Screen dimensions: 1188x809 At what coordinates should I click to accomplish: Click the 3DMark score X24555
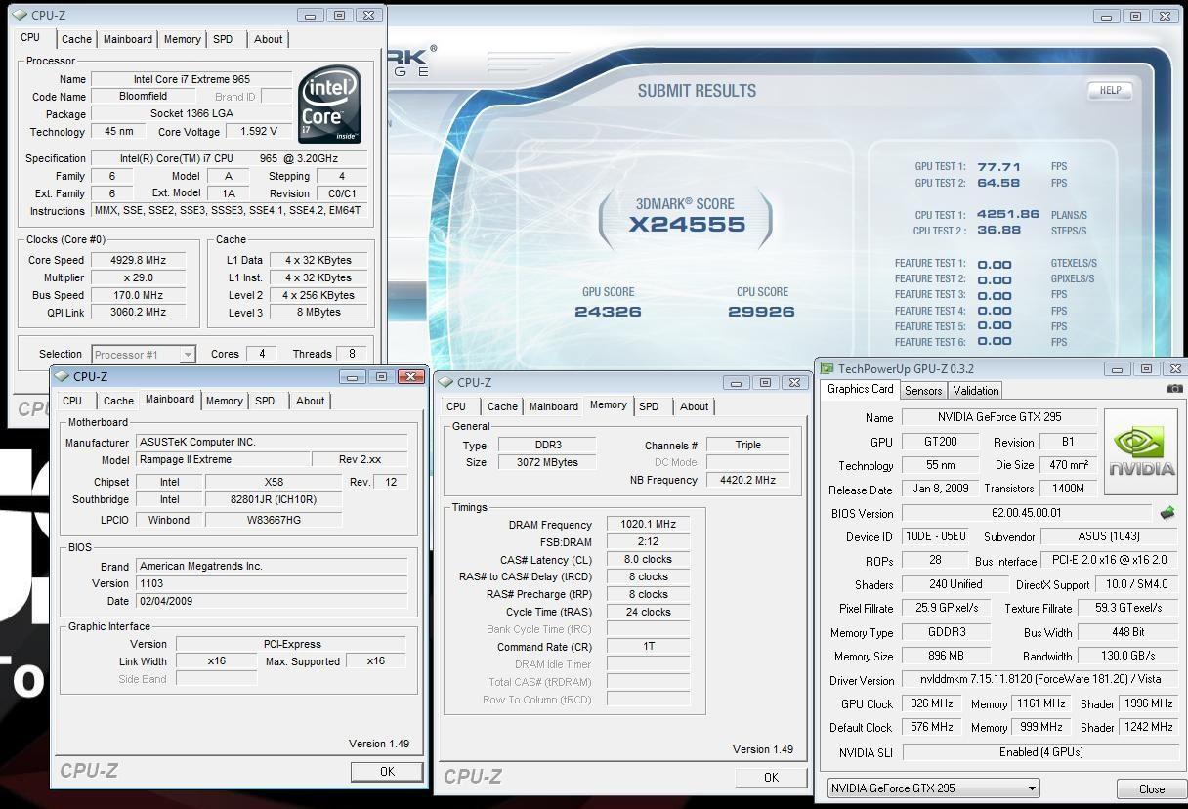pos(687,224)
